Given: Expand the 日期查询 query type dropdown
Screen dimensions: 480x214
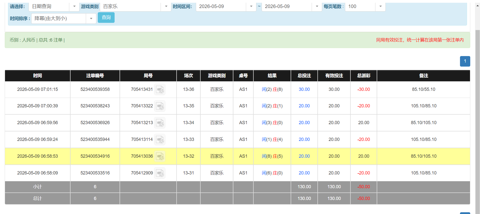Looking at the screenshot, I should 74,7.
